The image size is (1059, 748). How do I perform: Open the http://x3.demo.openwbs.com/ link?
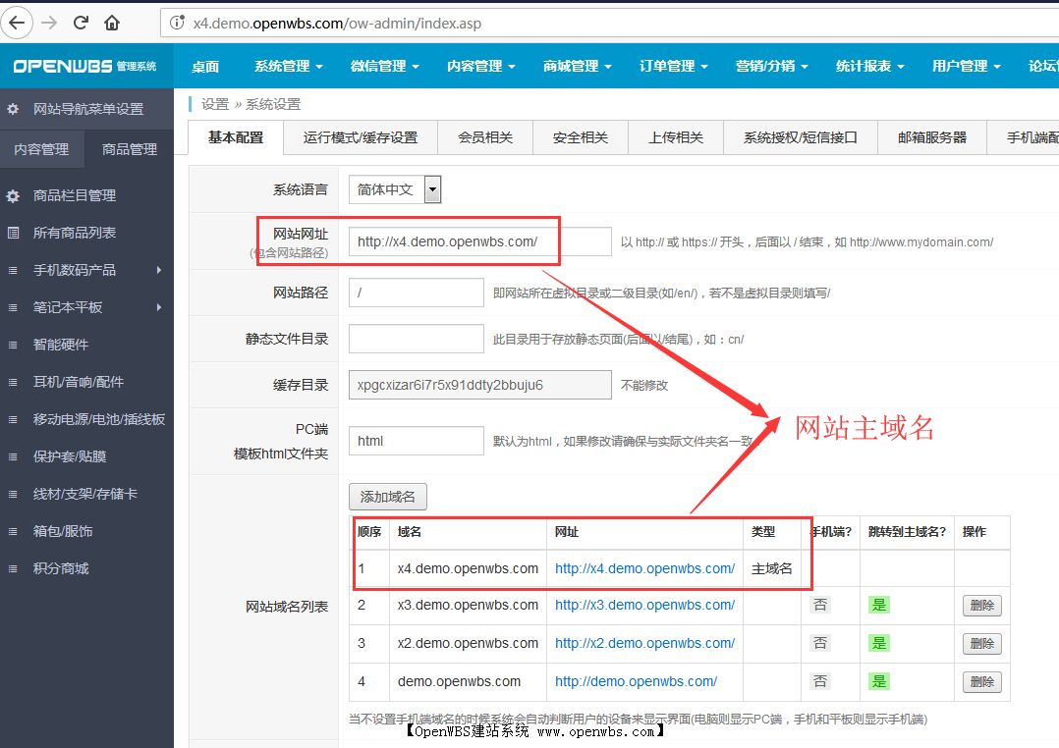(643, 605)
